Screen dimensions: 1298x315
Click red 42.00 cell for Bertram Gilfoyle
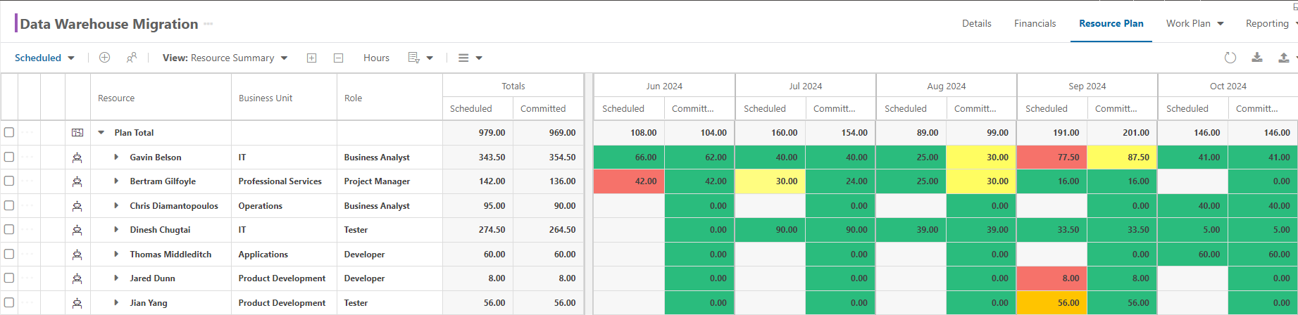coord(629,181)
